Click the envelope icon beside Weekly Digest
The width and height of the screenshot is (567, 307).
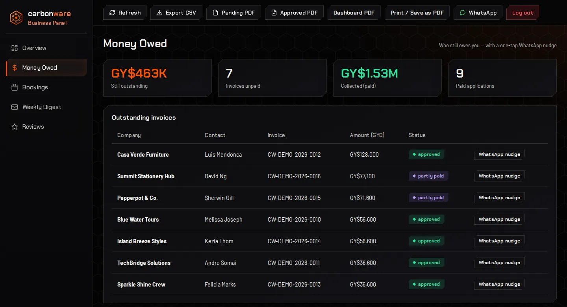[15, 107]
